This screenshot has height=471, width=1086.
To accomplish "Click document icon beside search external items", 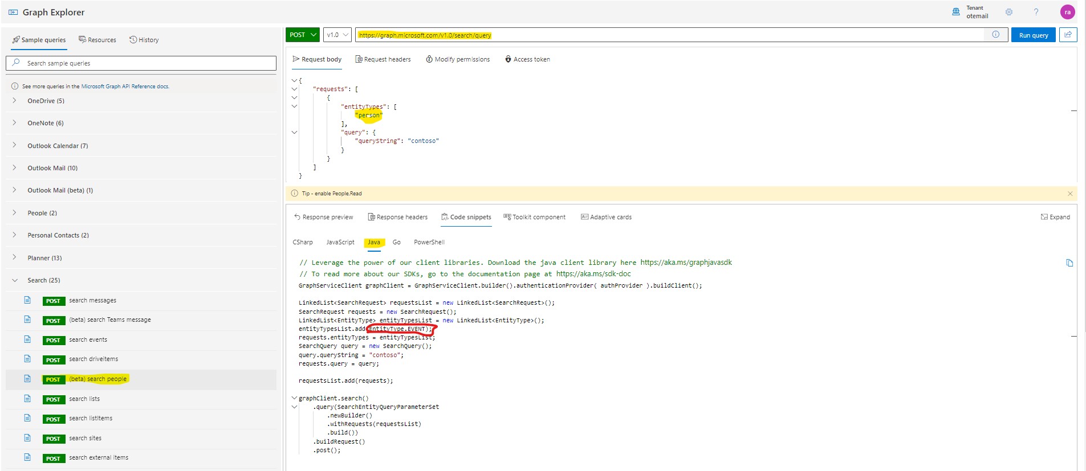I will tap(27, 457).
